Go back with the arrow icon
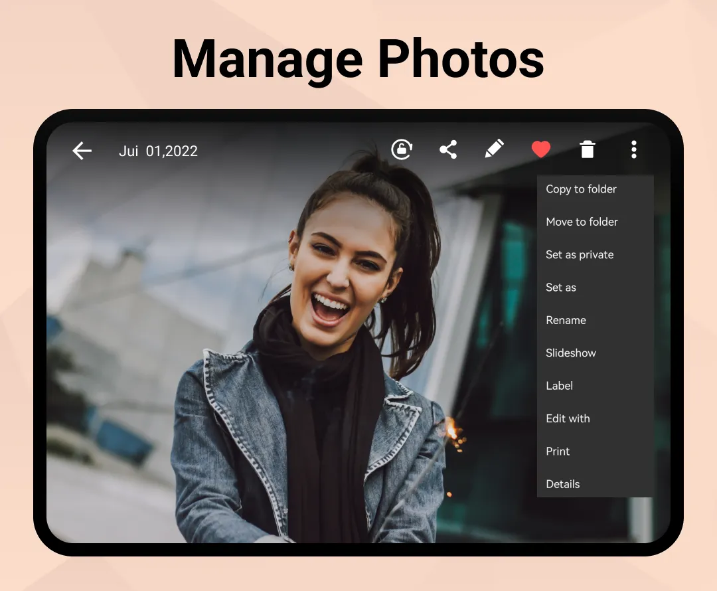 pyautogui.click(x=82, y=151)
